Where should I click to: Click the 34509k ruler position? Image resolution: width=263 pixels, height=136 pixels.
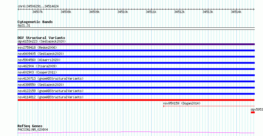coord(95,12)
